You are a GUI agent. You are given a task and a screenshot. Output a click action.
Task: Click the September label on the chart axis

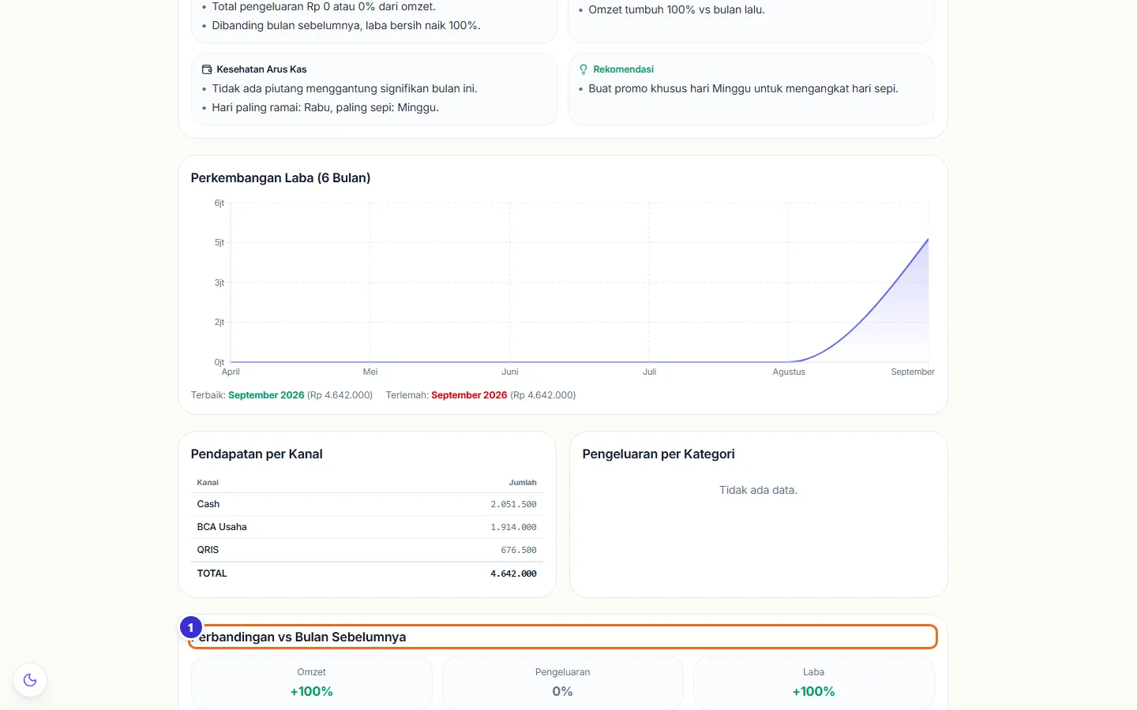tap(913, 372)
